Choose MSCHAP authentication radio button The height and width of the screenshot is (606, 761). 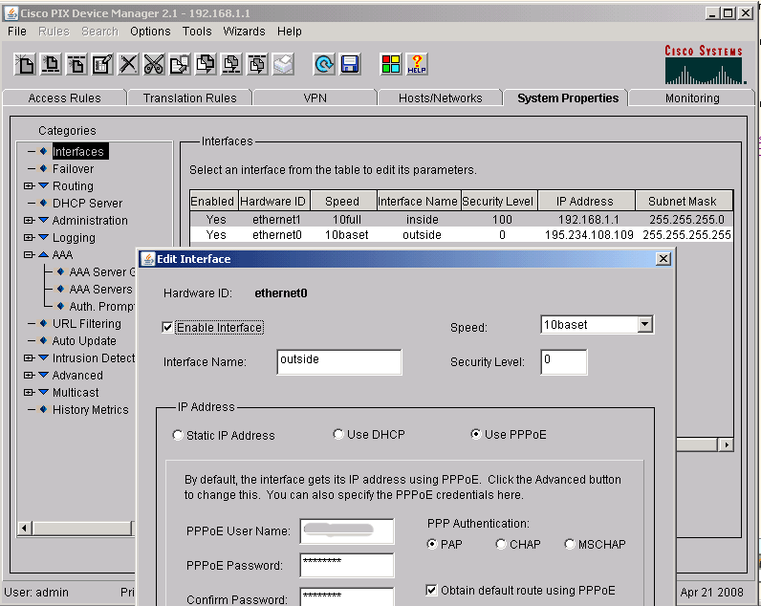tap(570, 545)
